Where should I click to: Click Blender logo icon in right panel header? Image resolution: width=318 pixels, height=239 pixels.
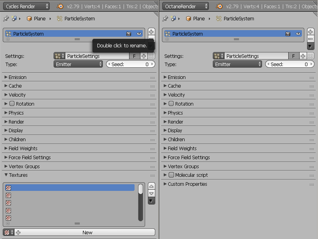pos(219,6)
